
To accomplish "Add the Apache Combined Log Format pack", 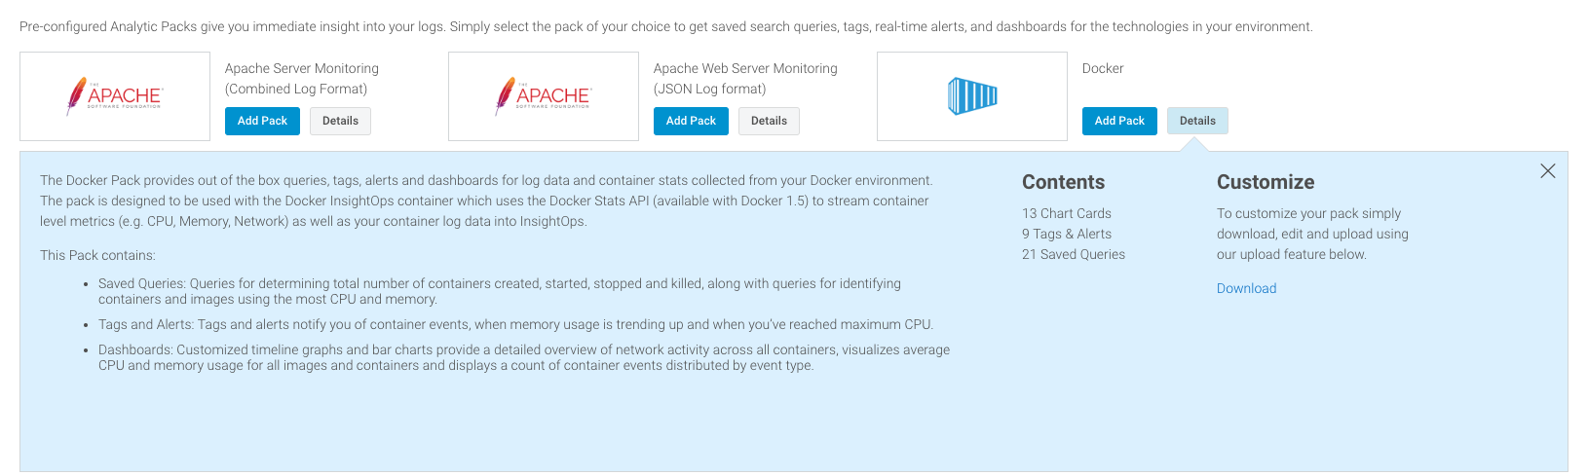I will pyautogui.click(x=262, y=121).
